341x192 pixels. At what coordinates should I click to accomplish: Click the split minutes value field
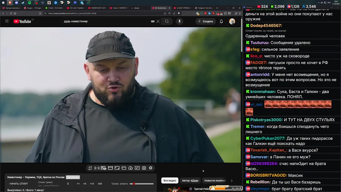point(68,184)
